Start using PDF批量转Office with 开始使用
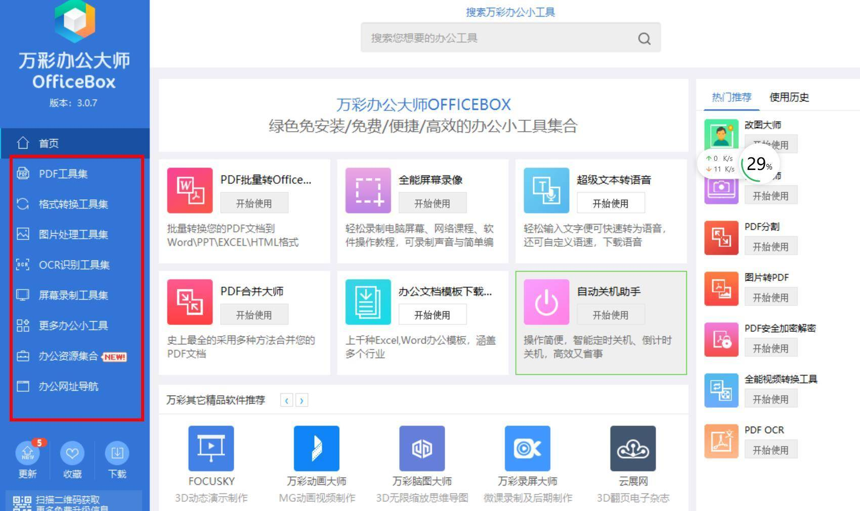This screenshot has width=860, height=511. coord(254,203)
